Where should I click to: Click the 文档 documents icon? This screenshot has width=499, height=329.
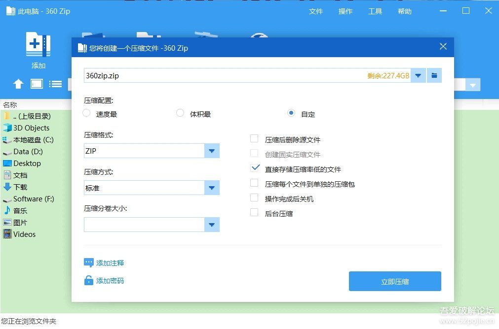[7, 175]
